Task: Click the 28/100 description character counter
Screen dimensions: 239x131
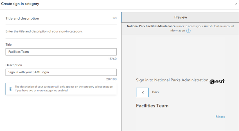Action: point(112,79)
